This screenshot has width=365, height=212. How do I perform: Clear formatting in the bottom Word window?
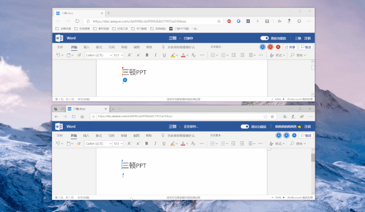pos(193,144)
